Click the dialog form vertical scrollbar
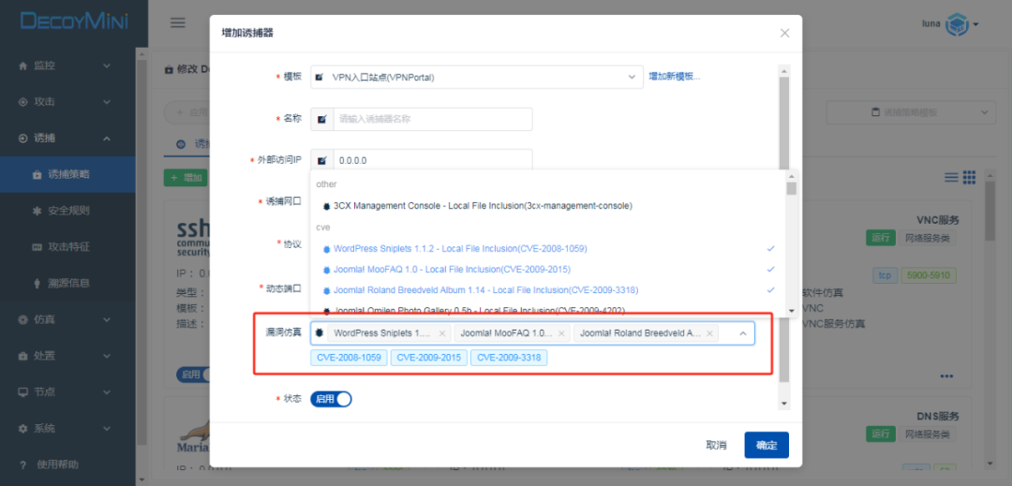 coord(784,228)
